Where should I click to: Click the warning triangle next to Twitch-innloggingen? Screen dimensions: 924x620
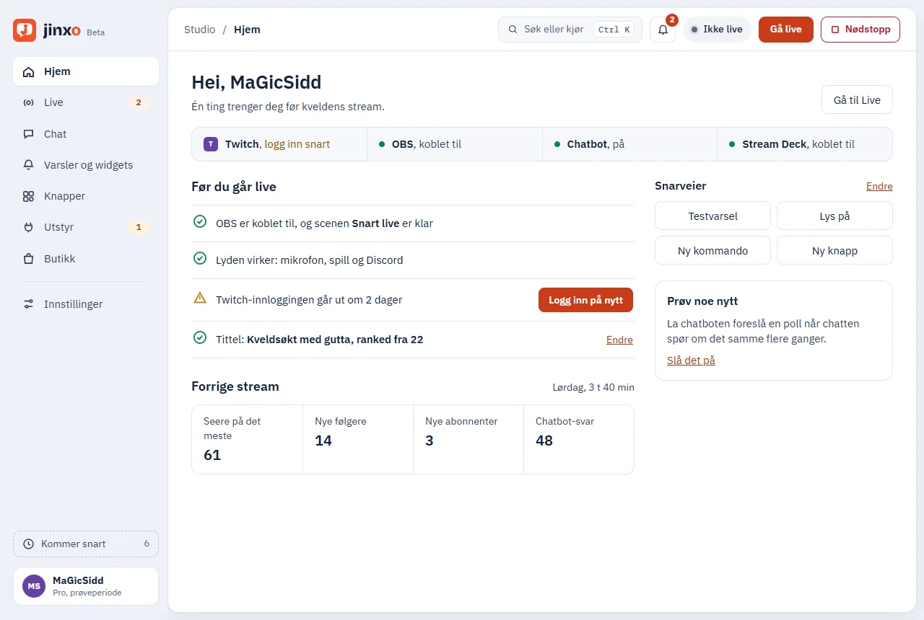pyautogui.click(x=200, y=298)
